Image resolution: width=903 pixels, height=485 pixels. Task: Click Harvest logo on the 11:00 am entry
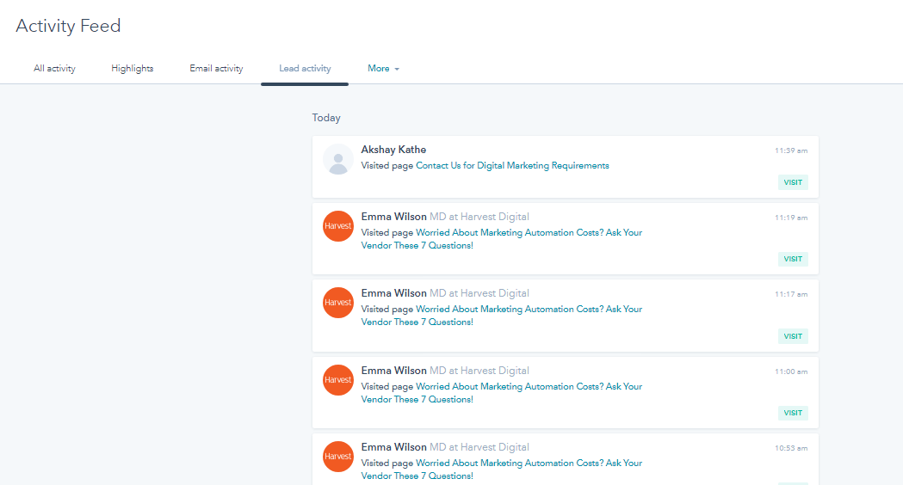click(338, 380)
